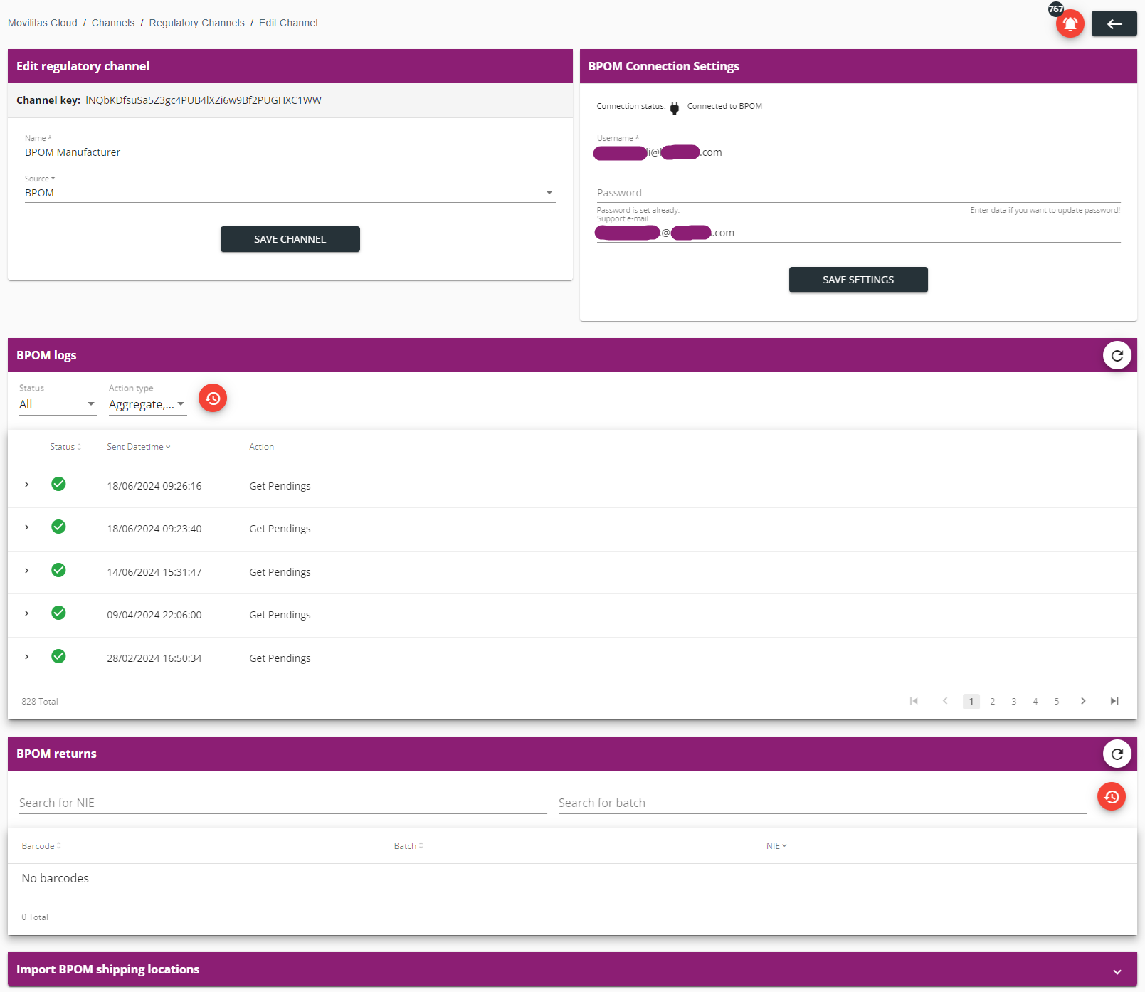Sort returns by Batch column
Viewport: 1145px width, 992px height.
click(x=408, y=846)
